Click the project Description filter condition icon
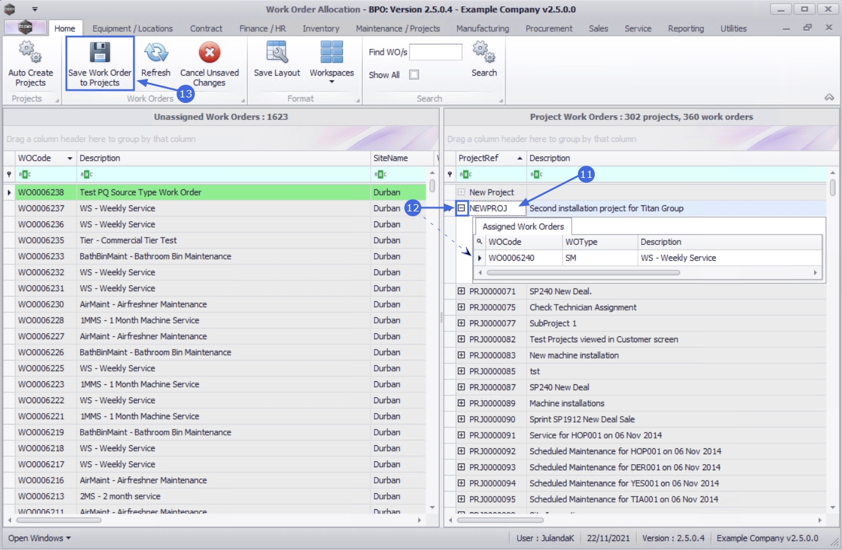 tap(536, 174)
